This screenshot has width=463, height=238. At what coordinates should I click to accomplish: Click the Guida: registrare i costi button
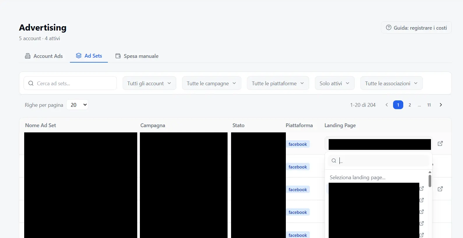(x=416, y=28)
